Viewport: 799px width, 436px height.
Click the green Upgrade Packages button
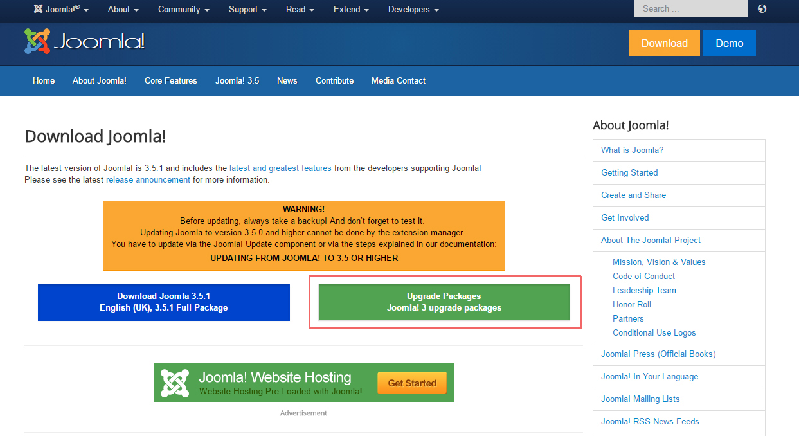(x=444, y=302)
